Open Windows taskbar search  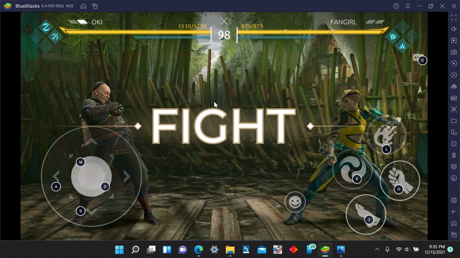(x=135, y=249)
